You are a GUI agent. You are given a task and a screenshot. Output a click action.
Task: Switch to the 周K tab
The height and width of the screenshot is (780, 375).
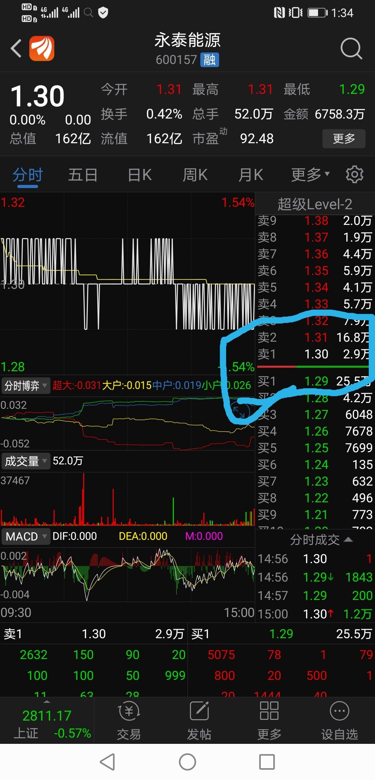(195, 174)
